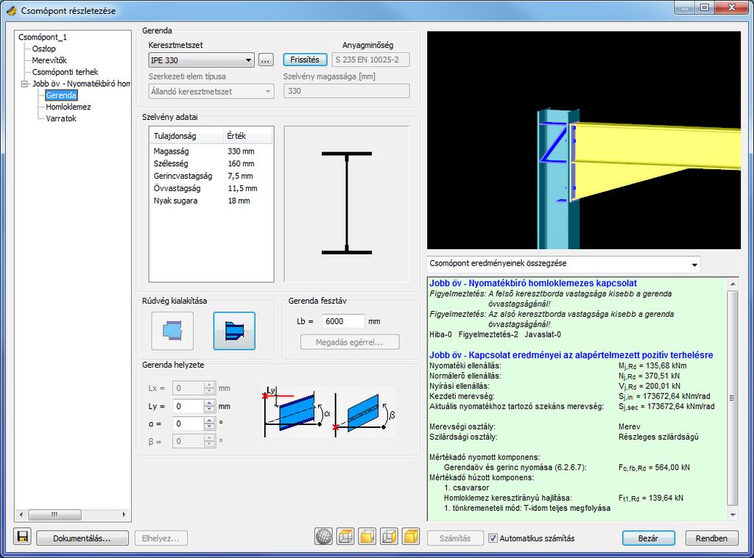
Task: Click the I-section profile preview
Action: (347, 203)
